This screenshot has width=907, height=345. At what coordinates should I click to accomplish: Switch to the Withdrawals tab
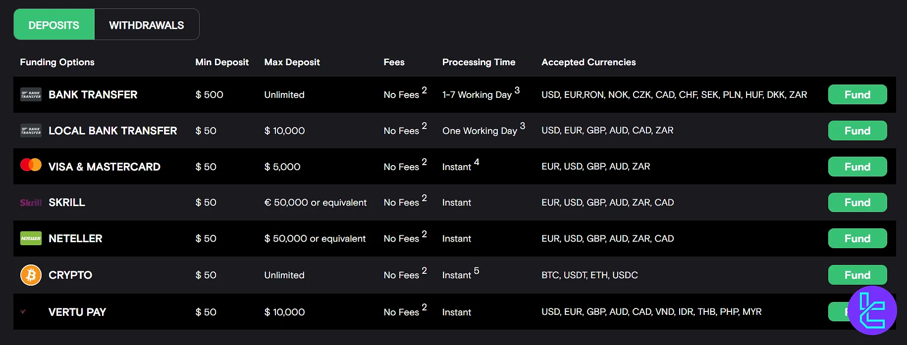click(x=147, y=25)
